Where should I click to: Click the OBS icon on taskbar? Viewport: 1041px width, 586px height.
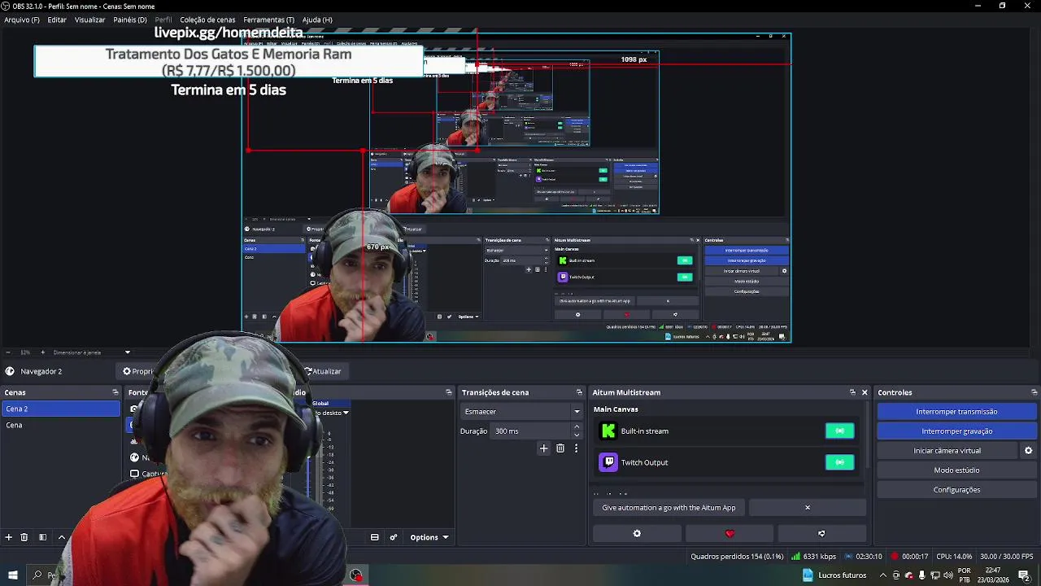pos(356,575)
